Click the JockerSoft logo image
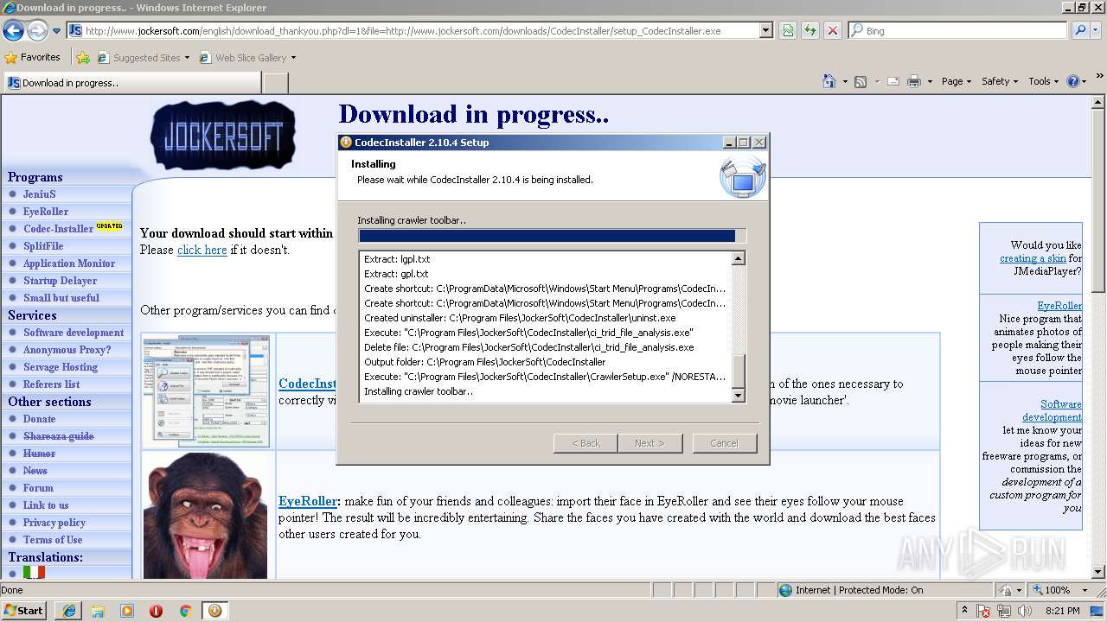The image size is (1107, 622). 222,135
